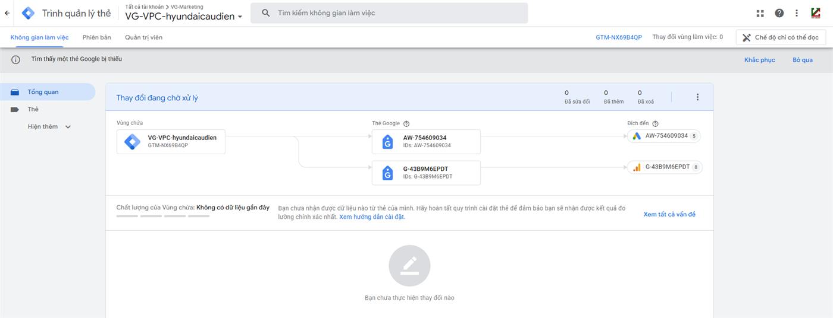The width and height of the screenshot is (833, 318).
Task: Click Bỏ qua link
Action: pos(803,60)
